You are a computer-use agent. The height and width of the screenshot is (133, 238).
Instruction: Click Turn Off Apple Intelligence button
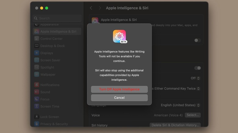tap(119, 89)
